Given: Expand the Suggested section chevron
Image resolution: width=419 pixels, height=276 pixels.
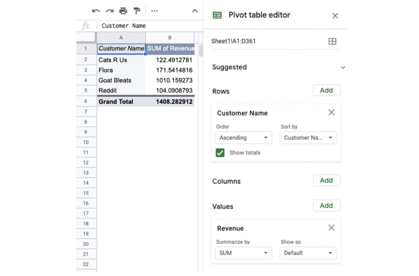Looking at the screenshot, I should pos(343,67).
